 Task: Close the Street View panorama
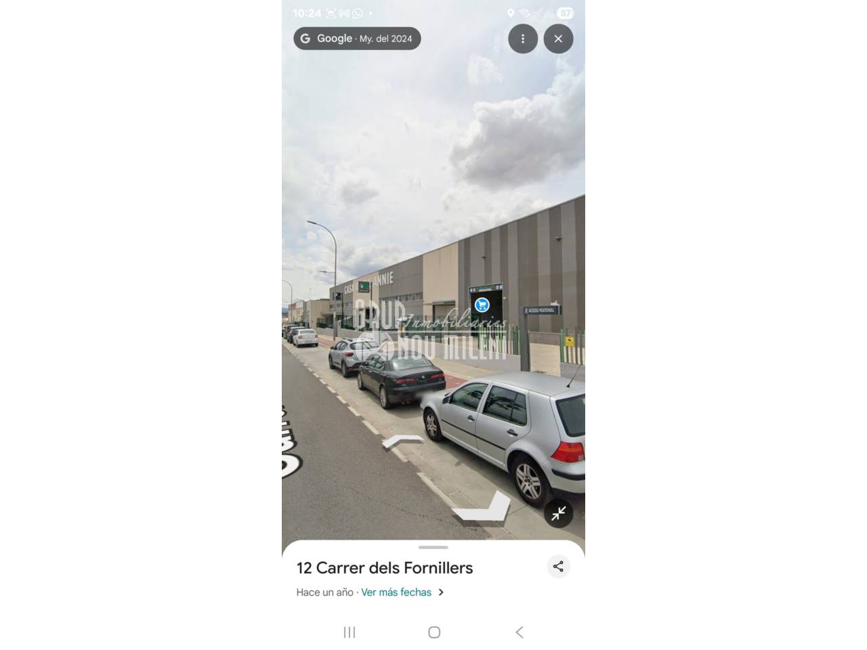(x=558, y=39)
